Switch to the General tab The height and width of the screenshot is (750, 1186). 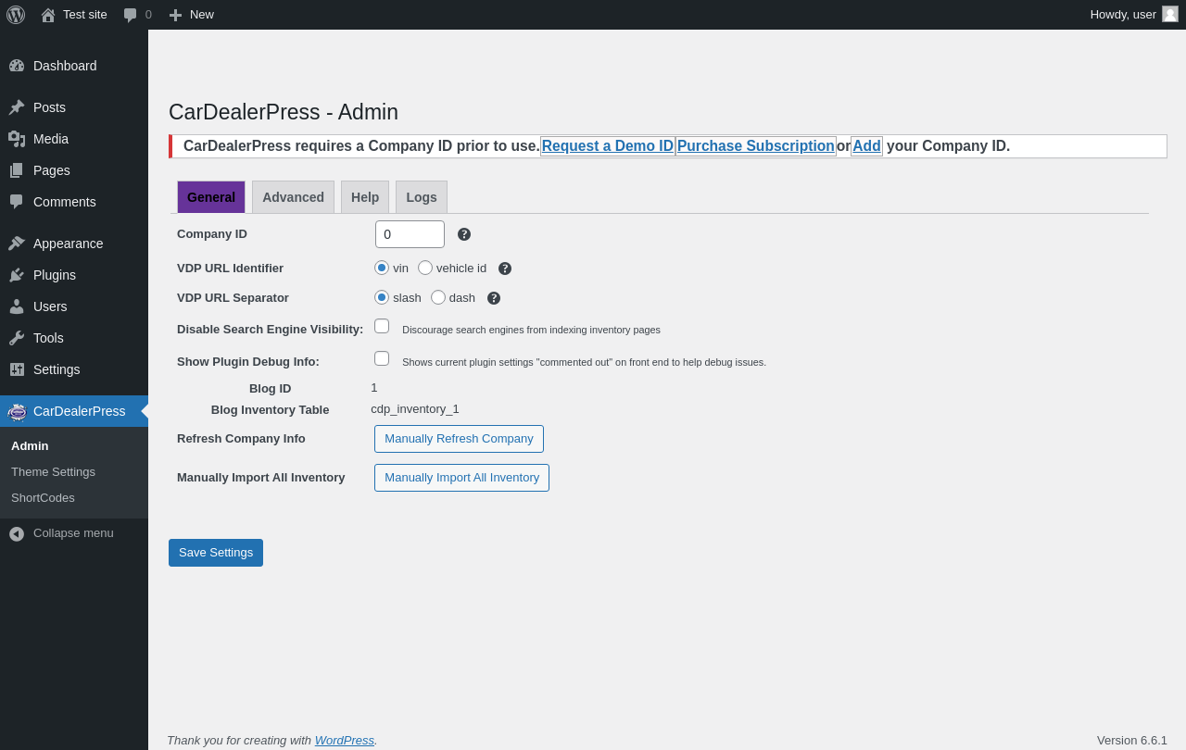click(211, 197)
